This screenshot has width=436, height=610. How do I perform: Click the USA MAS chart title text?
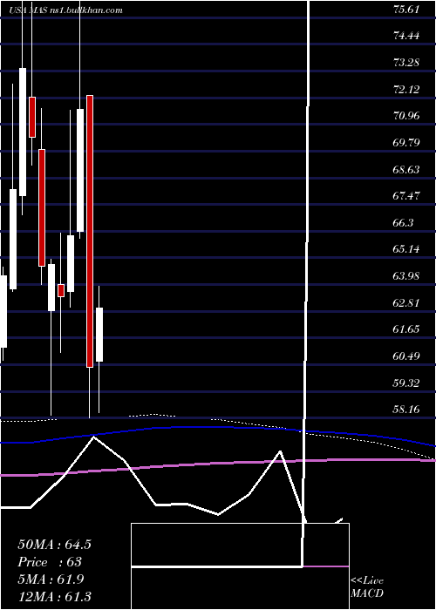pyautogui.click(x=65, y=10)
